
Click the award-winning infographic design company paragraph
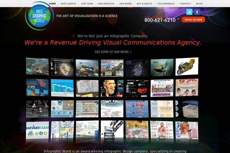(115, 151)
